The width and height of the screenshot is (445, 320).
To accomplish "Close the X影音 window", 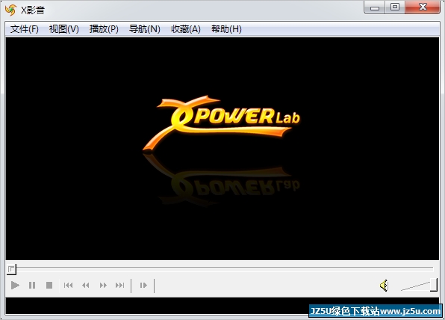I will tap(423, 7).
